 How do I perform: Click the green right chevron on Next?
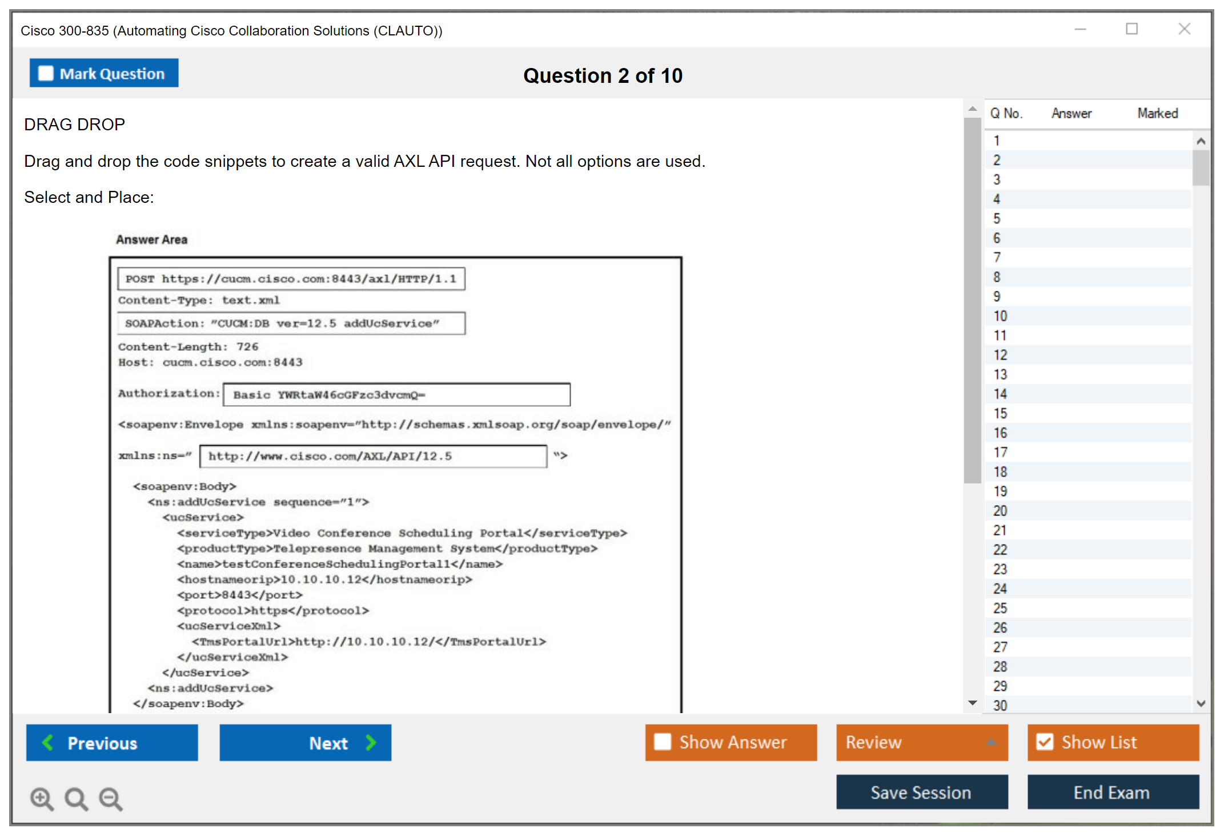pos(371,742)
